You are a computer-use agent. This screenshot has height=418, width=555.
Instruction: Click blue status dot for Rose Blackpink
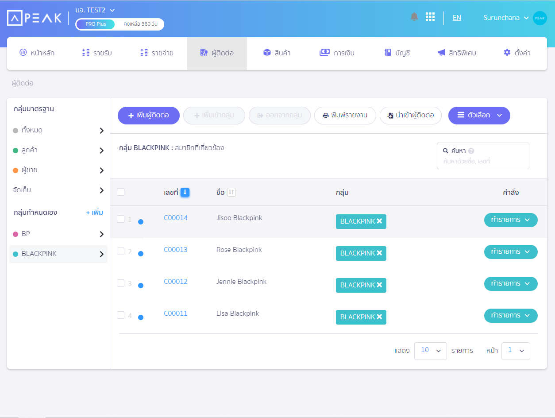(x=141, y=254)
